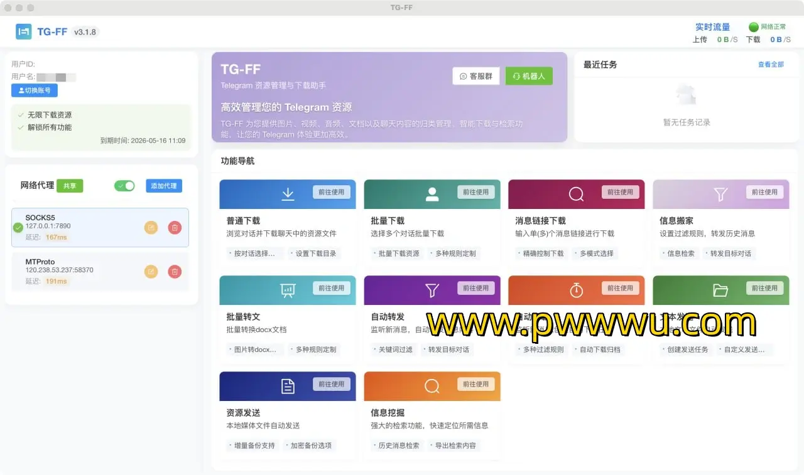Click the TG-FF app logo icon
This screenshot has width=804, height=475.
[24, 31]
